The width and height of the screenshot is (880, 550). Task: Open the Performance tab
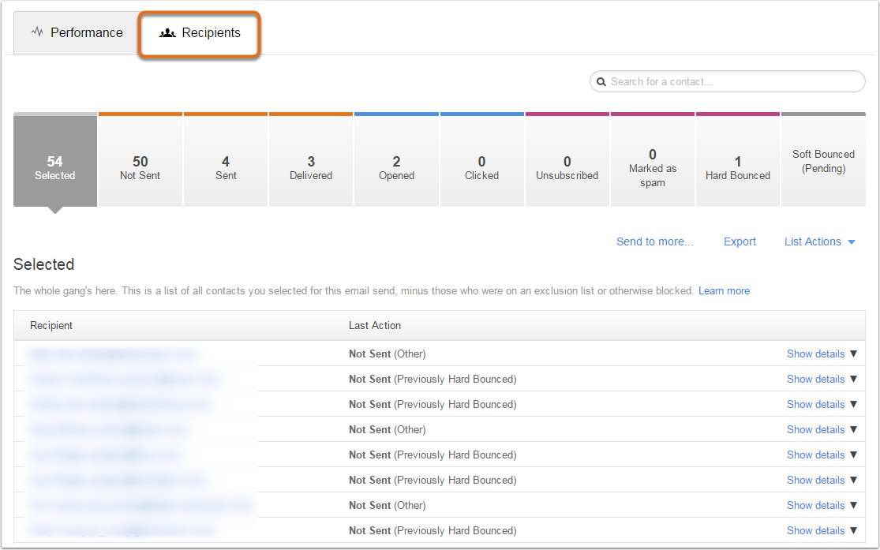[x=77, y=32]
